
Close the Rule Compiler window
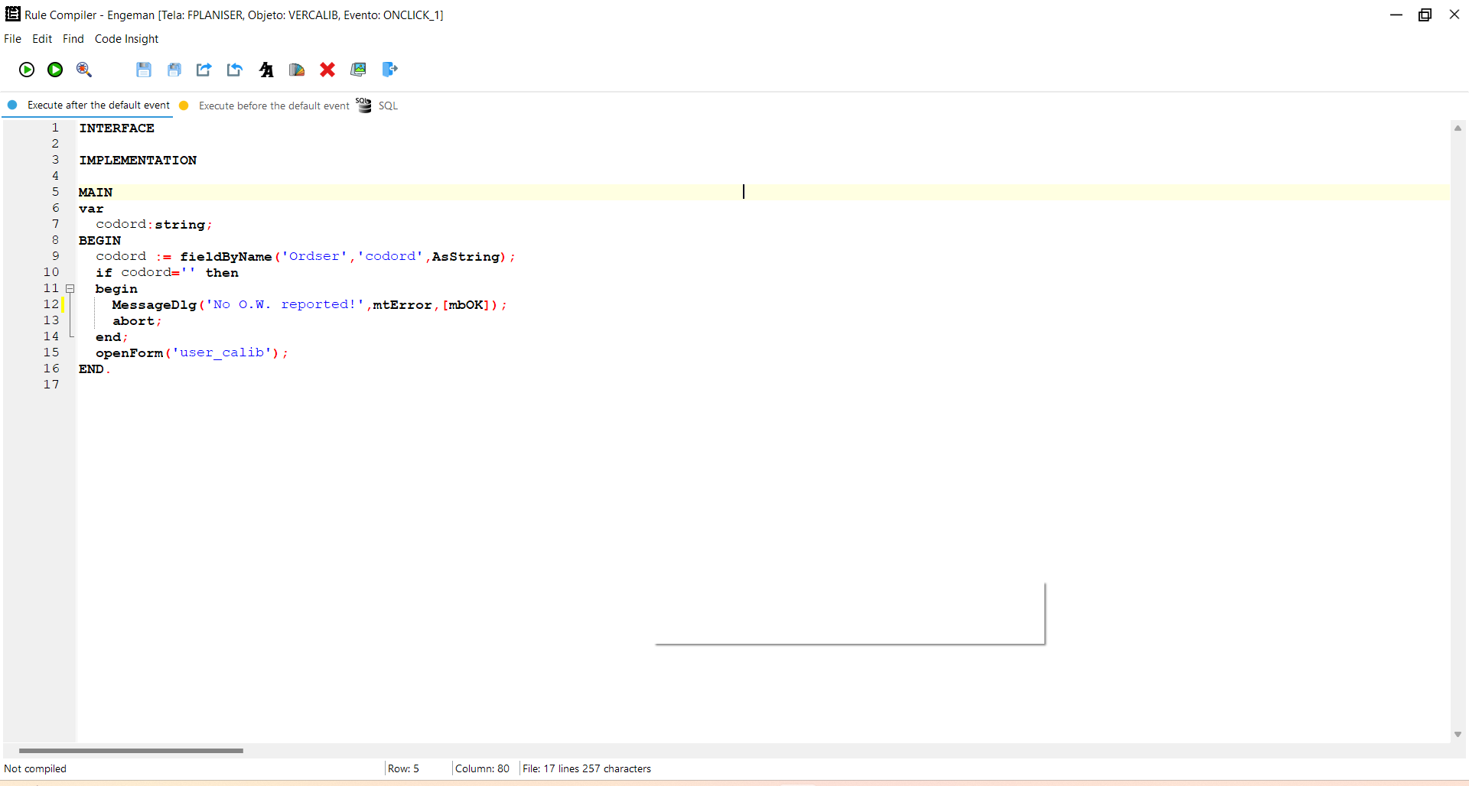(x=1454, y=15)
